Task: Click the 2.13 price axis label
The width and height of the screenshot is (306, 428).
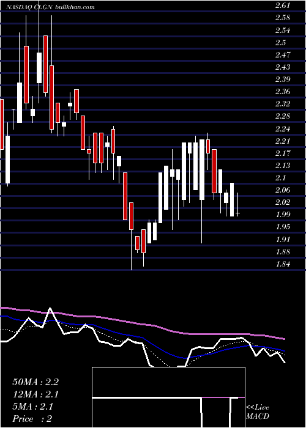Action: click(x=282, y=166)
